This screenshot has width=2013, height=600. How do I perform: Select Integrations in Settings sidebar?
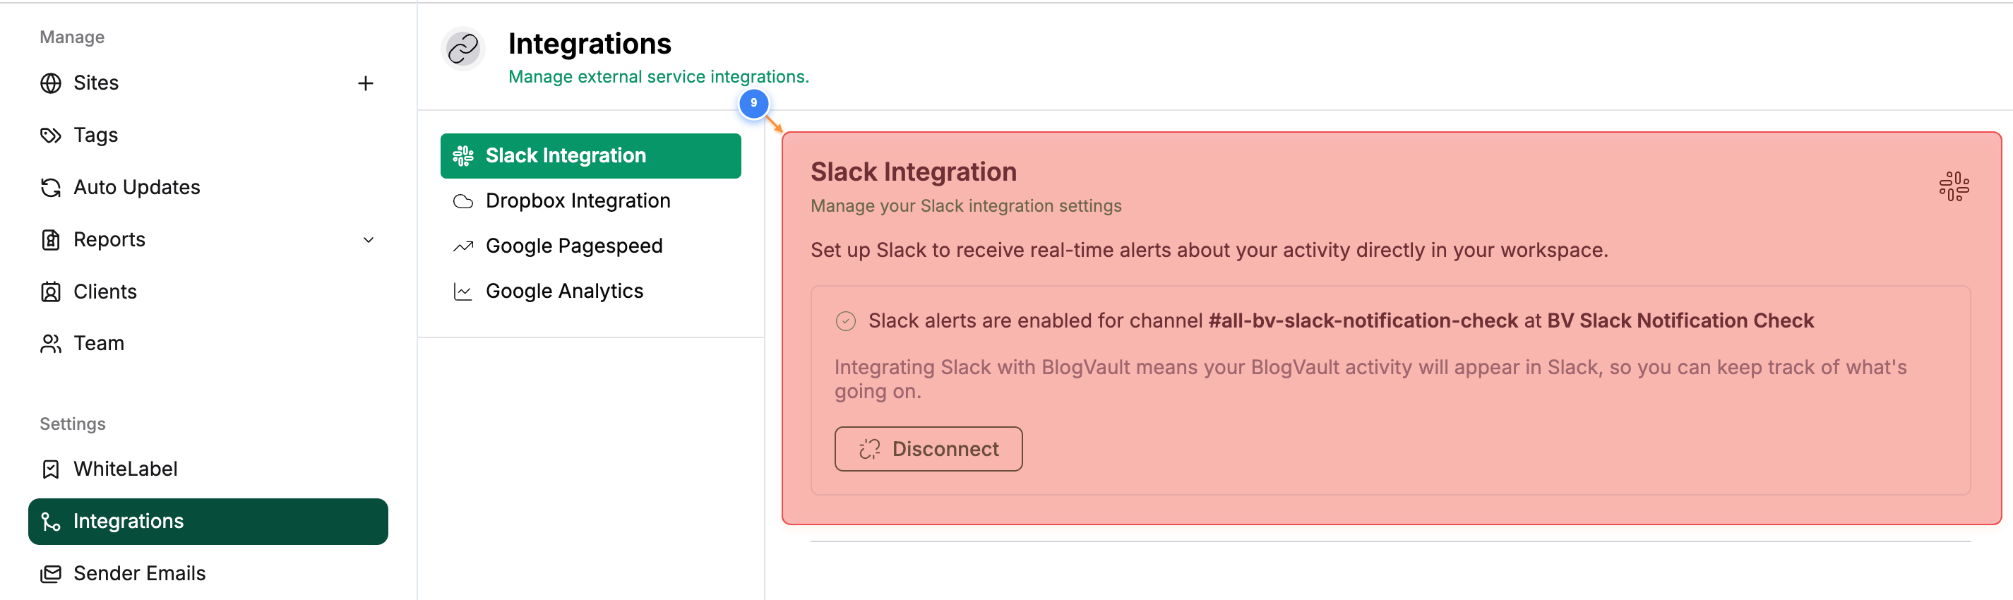tap(208, 521)
